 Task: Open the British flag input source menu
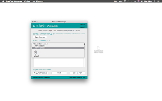pos(138,1)
